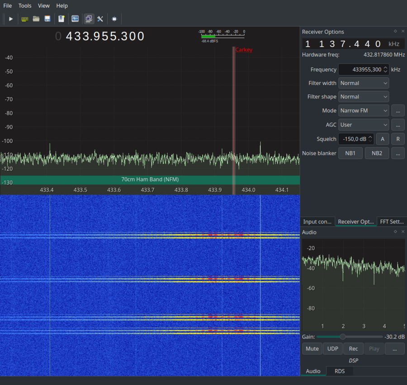Undock the Receiver Options panel

point(395,31)
